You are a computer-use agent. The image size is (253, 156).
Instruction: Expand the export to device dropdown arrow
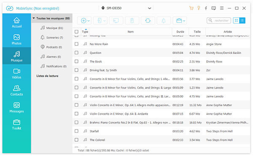[x=105, y=21]
